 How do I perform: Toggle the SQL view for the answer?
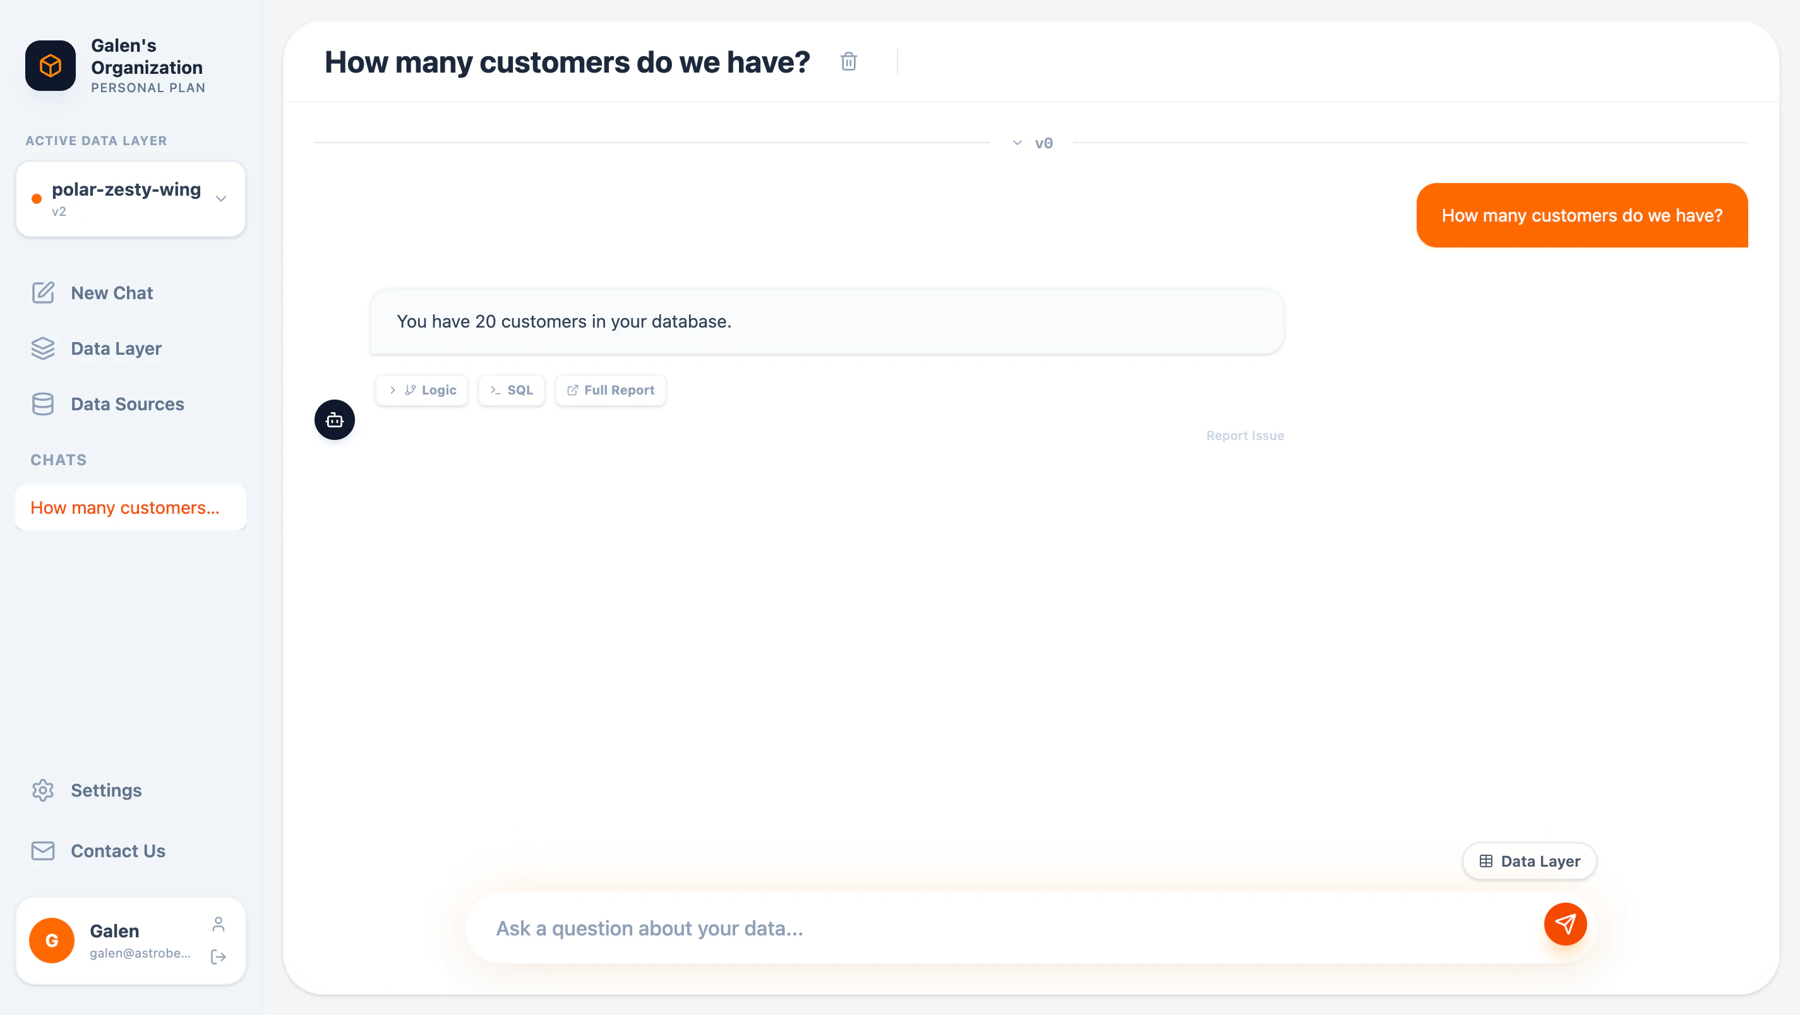tap(511, 390)
